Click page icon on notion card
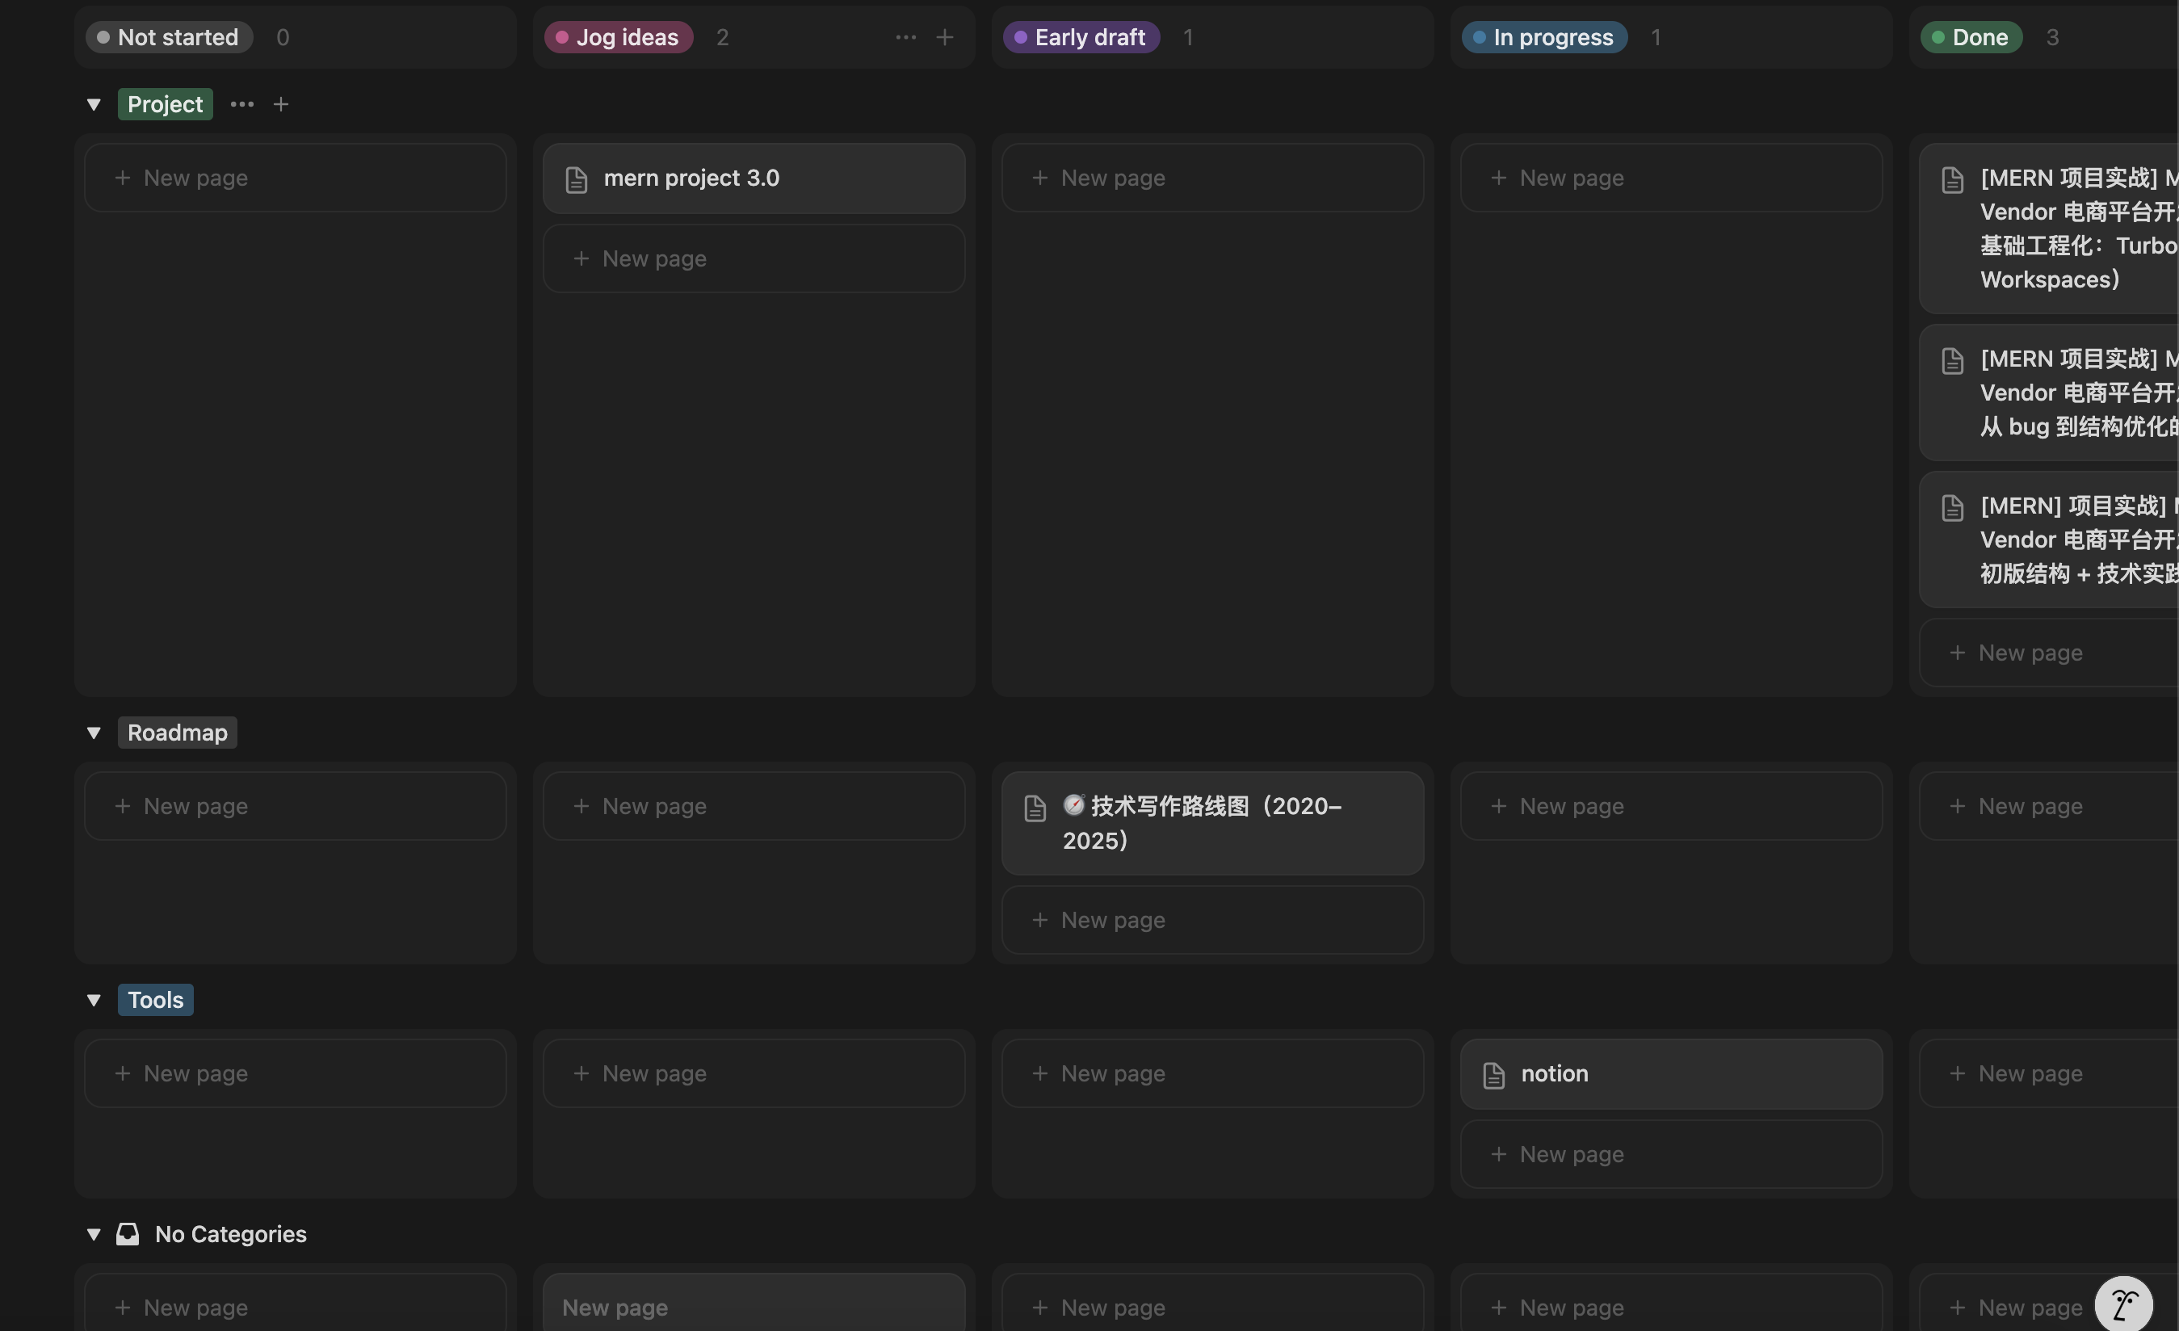This screenshot has height=1331, width=2179. tap(1493, 1076)
